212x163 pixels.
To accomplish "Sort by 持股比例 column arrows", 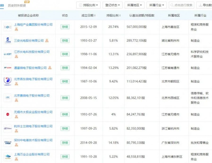I will [x=120, y=16].
